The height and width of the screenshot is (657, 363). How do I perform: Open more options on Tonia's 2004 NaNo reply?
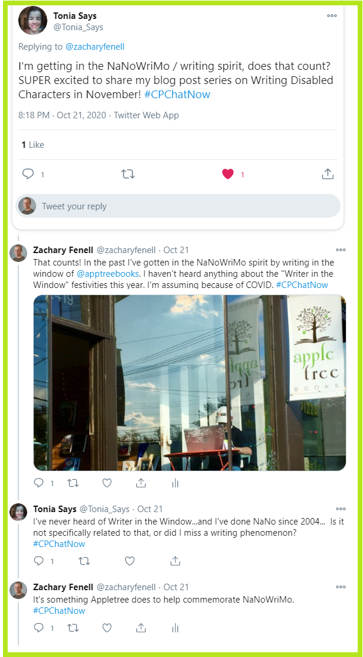pyautogui.click(x=341, y=509)
